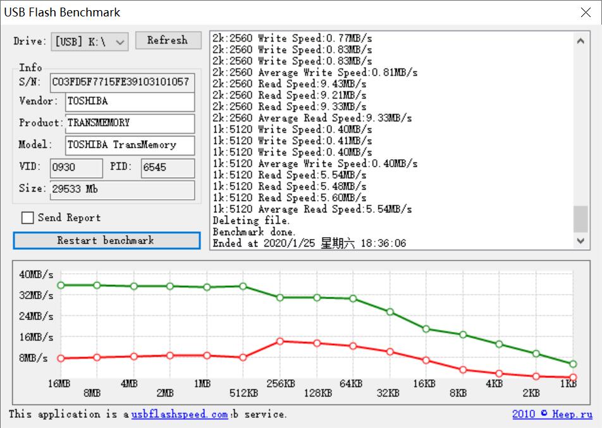The image size is (602, 428).
Task: Close the USB Flash Benchmark window
Action: 586,12
